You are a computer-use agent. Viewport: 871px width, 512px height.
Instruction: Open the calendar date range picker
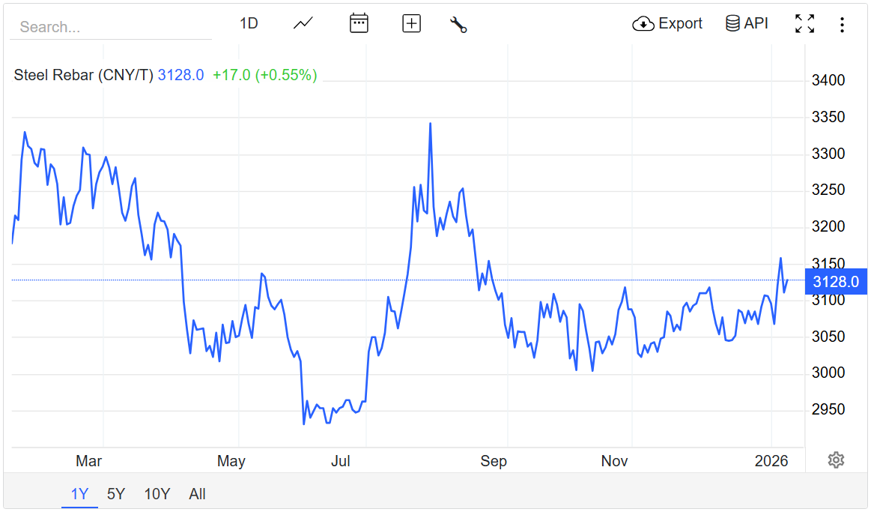(x=359, y=23)
